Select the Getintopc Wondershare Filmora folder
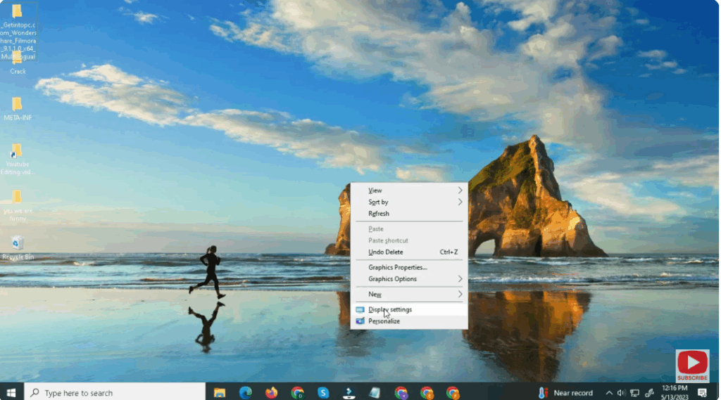Viewport: 721px width, 400px height. point(18,32)
